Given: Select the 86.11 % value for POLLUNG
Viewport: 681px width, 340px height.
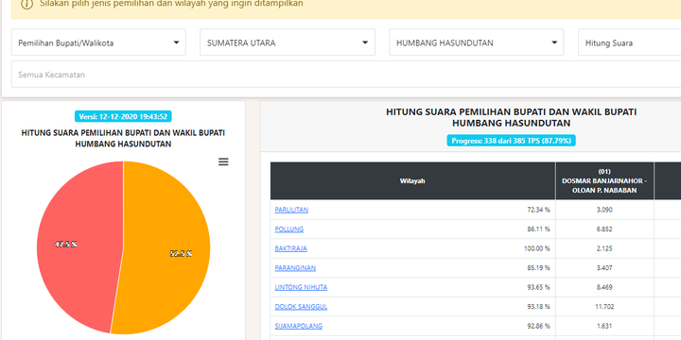Looking at the screenshot, I should (538, 229).
